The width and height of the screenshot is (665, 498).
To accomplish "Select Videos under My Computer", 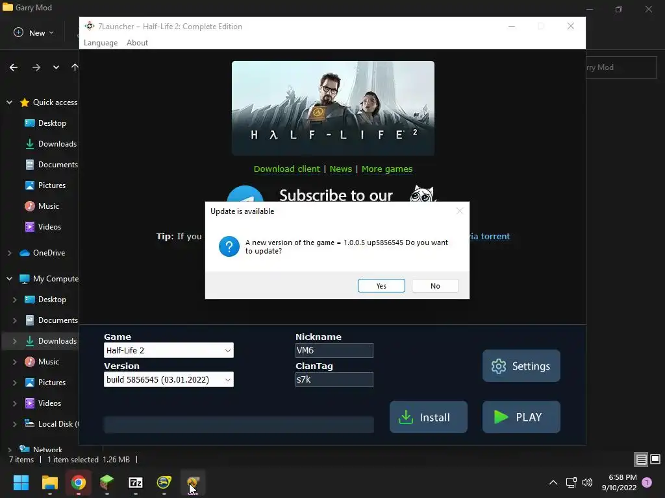I will [x=43, y=403].
